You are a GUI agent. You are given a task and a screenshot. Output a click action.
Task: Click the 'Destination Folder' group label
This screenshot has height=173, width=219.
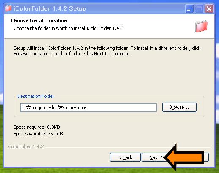click(36, 96)
